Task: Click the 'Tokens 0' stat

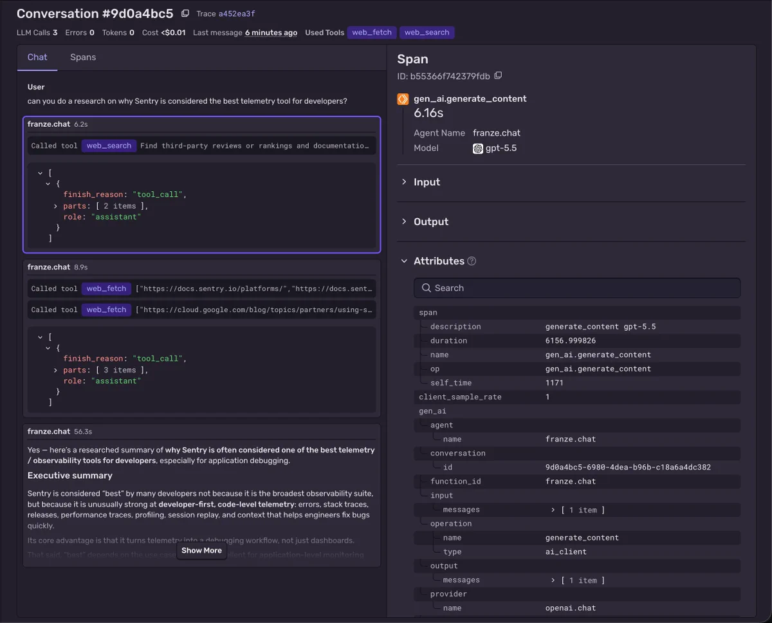Action: 118,32
